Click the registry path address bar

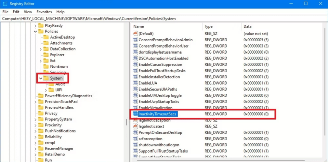point(164,19)
